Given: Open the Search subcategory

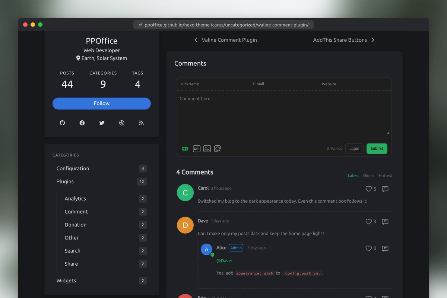Looking at the screenshot, I should click(x=106, y=251).
